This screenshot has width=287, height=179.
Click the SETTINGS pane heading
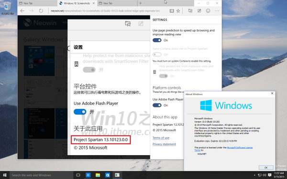point(160,20)
